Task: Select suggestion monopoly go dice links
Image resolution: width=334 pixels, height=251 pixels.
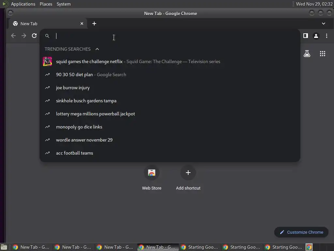Action: click(x=170, y=127)
